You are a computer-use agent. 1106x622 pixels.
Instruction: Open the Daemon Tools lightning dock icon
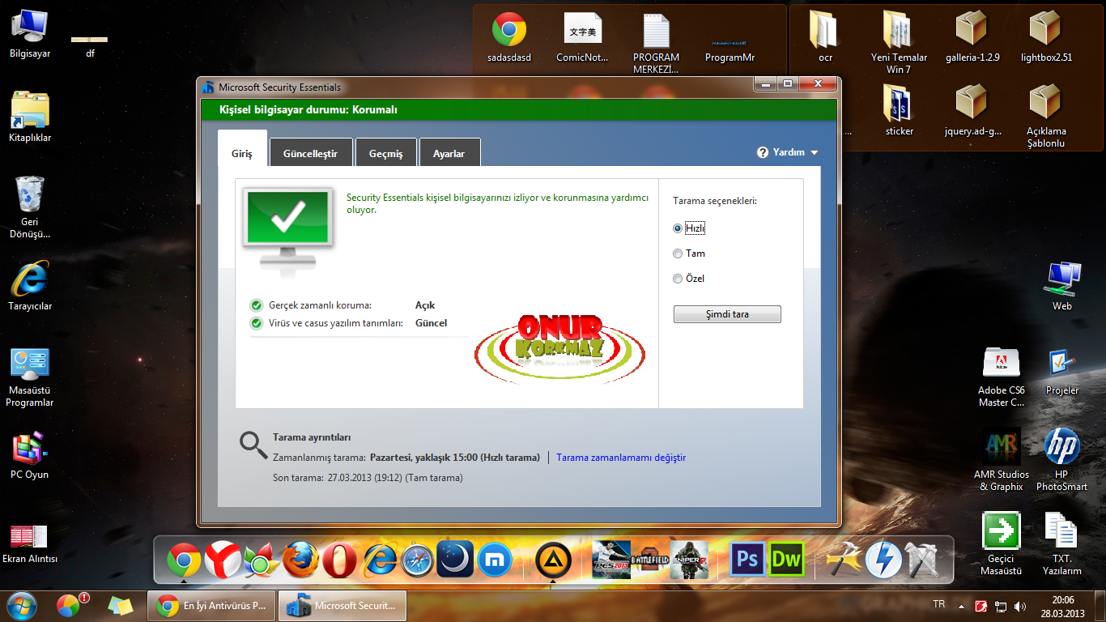click(883, 560)
